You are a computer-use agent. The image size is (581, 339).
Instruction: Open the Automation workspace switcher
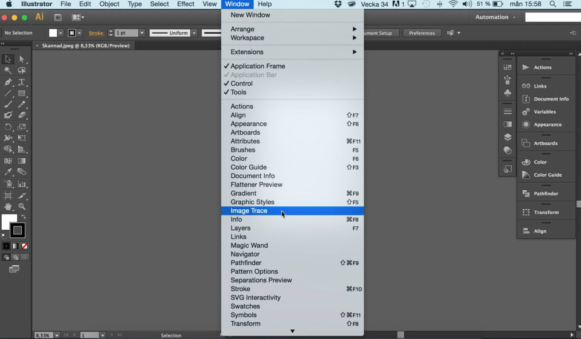click(x=495, y=17)
